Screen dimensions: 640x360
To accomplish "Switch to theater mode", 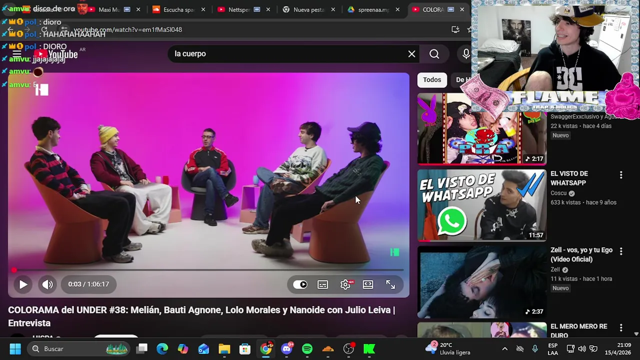I will pyautogui.click(x=368, y=284).
